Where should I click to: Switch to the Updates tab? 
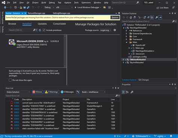click(x=42, y=24)
